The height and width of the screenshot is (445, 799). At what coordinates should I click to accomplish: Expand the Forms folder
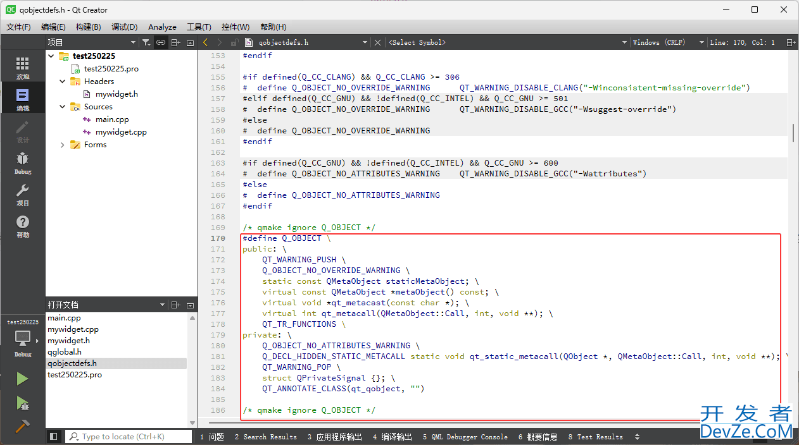point(63,145)
